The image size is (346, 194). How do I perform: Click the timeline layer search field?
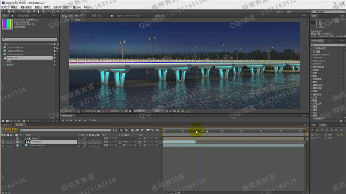pos(65,130)
